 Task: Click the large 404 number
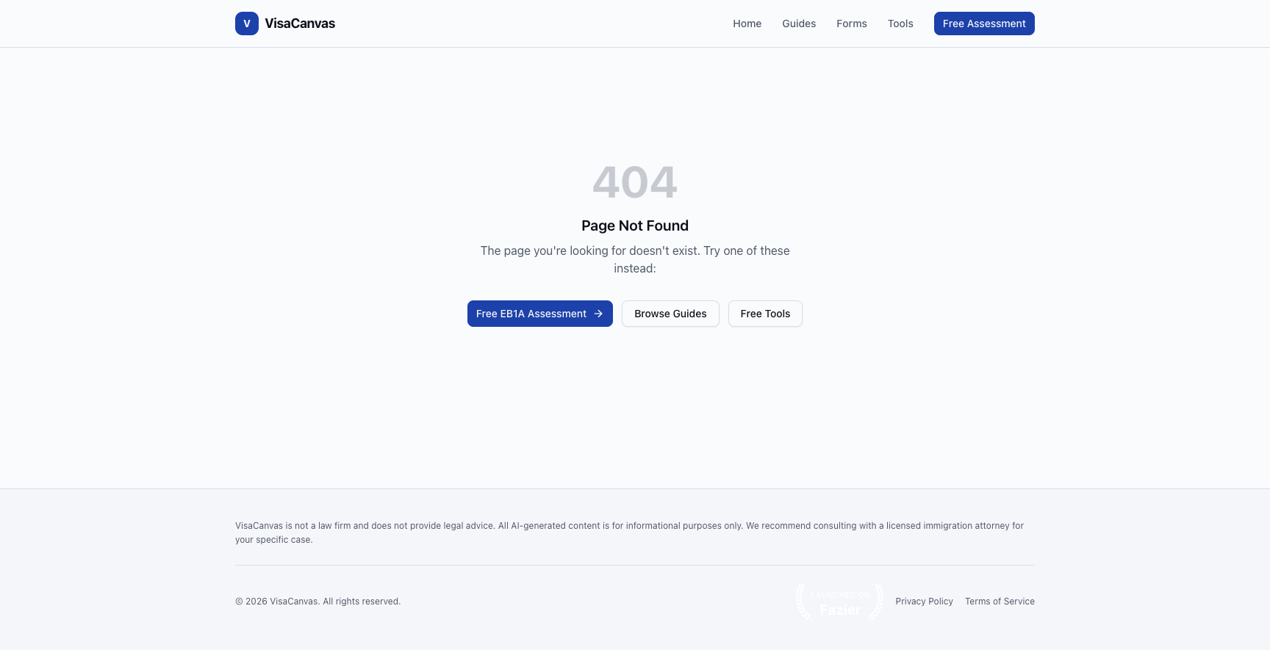coord(635,182)
